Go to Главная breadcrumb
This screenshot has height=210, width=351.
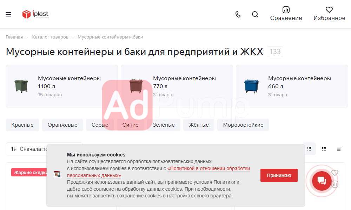pos(14,37)
